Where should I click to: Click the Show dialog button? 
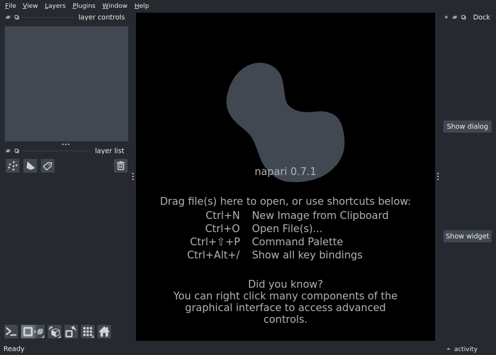tap(467, 126)
